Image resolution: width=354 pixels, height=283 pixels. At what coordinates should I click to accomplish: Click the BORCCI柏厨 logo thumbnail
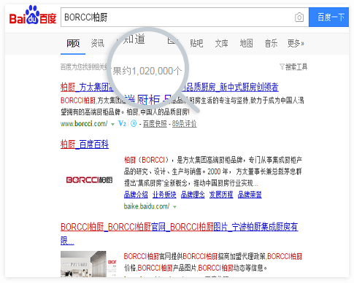pyautogui.click(x=89, y=180)
